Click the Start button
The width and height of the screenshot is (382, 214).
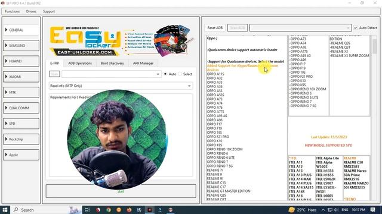point(121,191)
